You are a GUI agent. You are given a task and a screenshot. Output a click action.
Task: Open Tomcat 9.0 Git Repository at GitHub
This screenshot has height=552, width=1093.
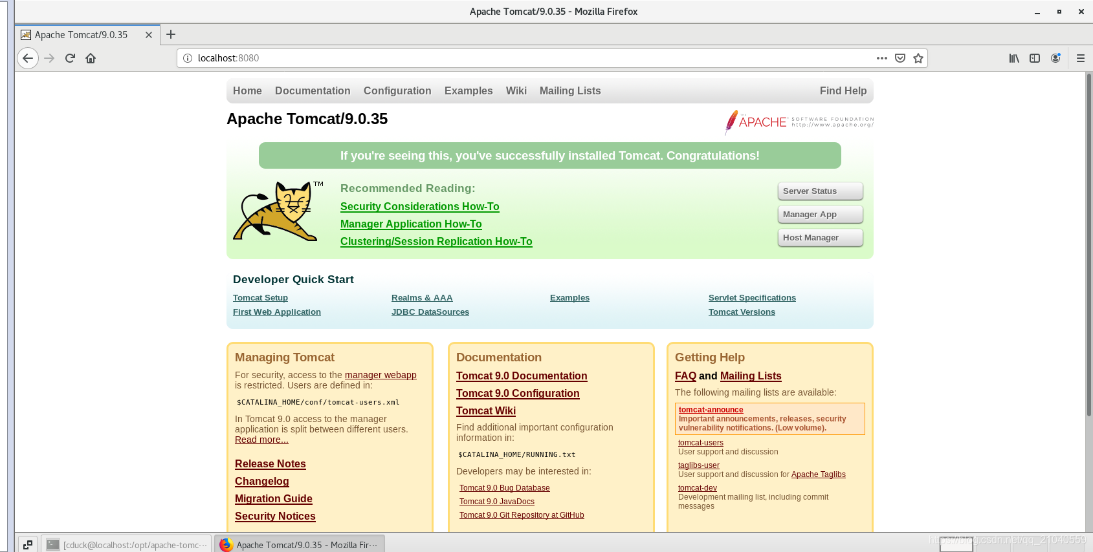[x=522, y=515]
